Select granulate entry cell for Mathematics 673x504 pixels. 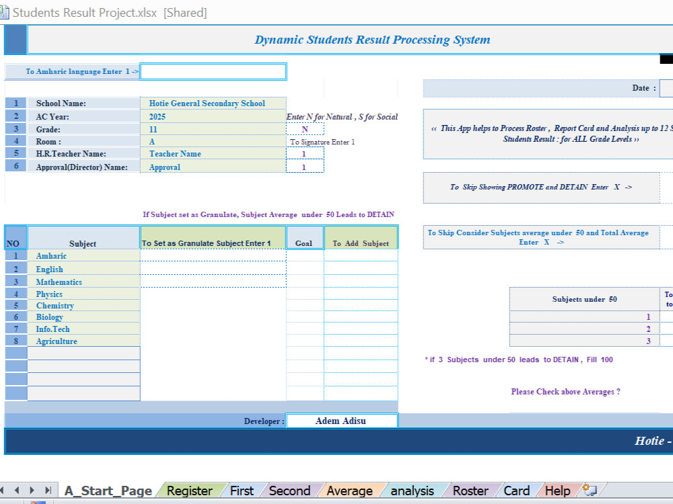point(213,282)
